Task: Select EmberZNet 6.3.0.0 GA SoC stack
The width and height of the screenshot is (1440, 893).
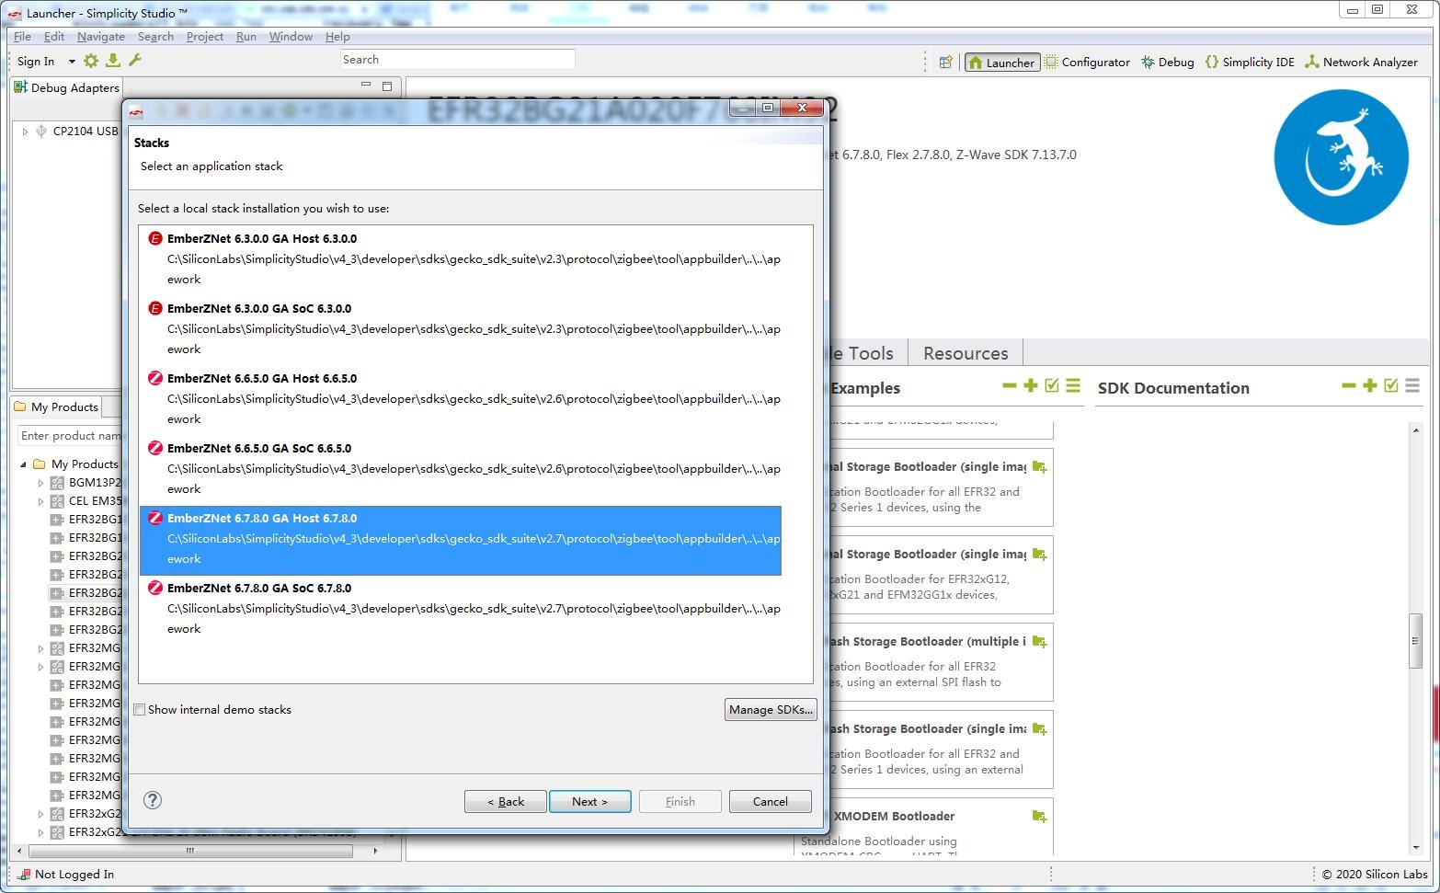Action: click(460, 329)
